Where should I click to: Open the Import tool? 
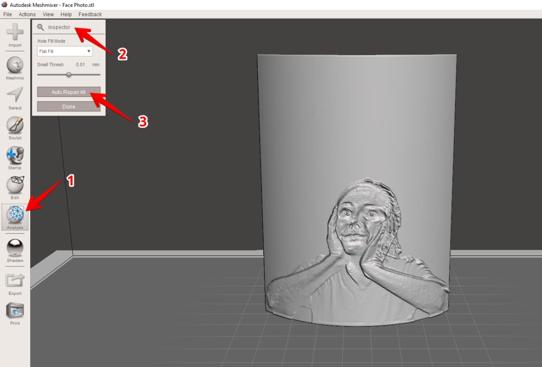(15, 35)
